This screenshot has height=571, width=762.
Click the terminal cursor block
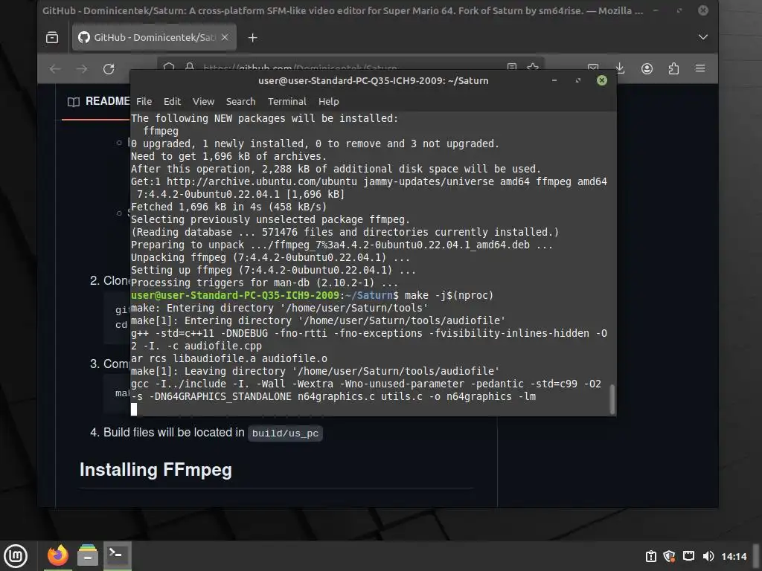click(134, 410)
